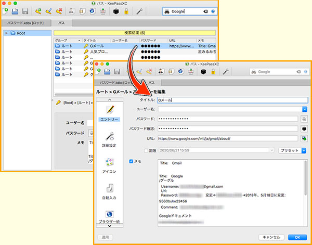The width and height of the screenshot is (312, 245).
Task: Uncheck the メモ checkbox
Action: 131,161
